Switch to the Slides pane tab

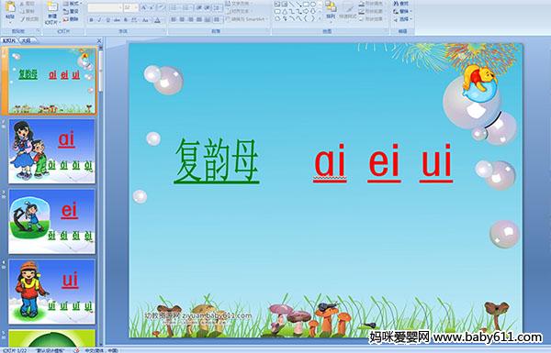point(9,40)
